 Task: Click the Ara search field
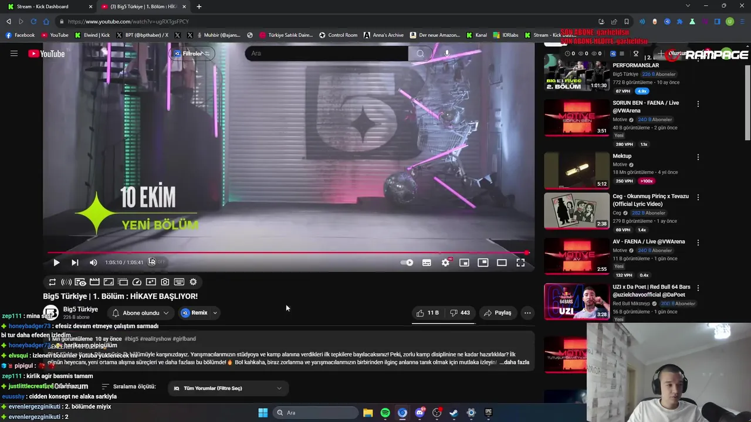click(326, 53)
